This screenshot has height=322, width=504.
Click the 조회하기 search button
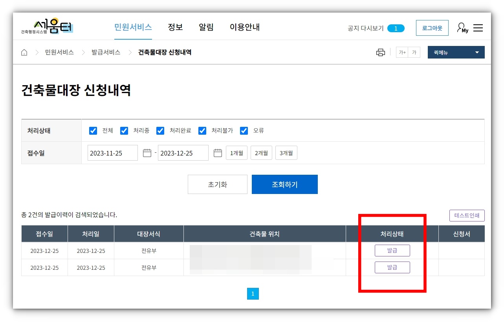point(284,184)
